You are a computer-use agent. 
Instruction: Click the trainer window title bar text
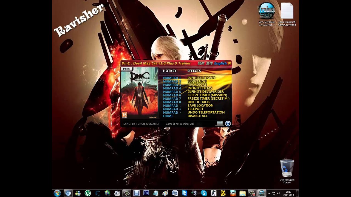pos(156,63)
